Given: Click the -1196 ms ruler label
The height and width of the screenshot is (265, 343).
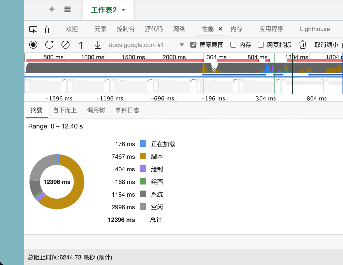Looking at the screenshot, I should click(x=110, y=98).
